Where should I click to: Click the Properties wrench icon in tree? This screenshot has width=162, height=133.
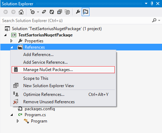tap(20, 41)
